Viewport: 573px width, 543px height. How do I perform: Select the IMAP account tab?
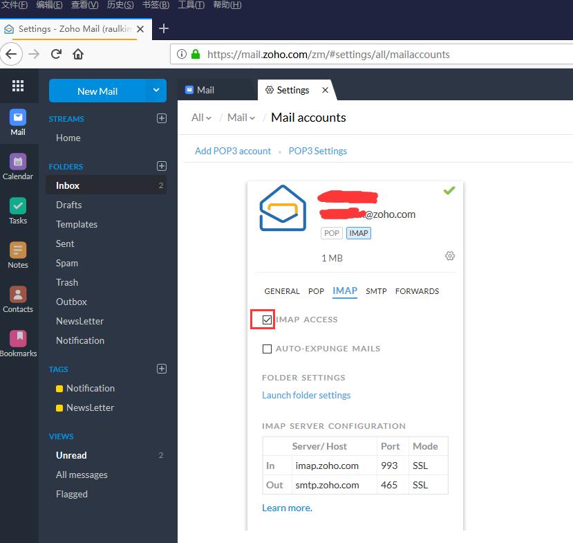point(345,291)
